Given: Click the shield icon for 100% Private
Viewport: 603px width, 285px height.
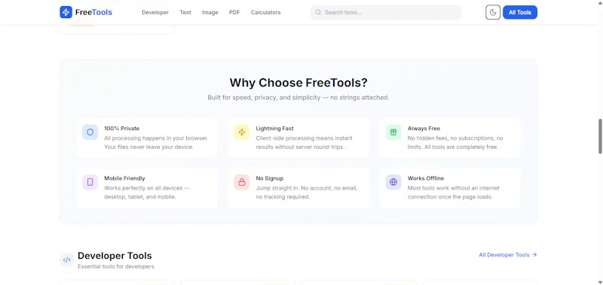Looking at the screenshot, I should pos(90,132).
